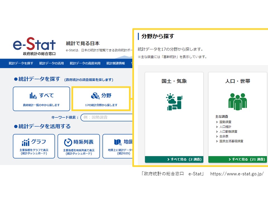Image resolution: width=268 pixels, height=201 pixels.
Task: Click the map icon beside 地図
Action: point(118,142)
